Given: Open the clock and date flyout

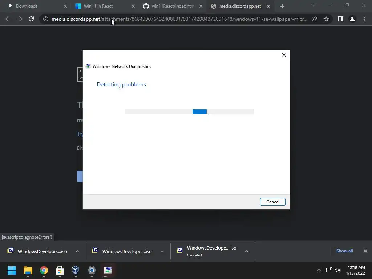Looking at the screenshot, I should [356, 270].
